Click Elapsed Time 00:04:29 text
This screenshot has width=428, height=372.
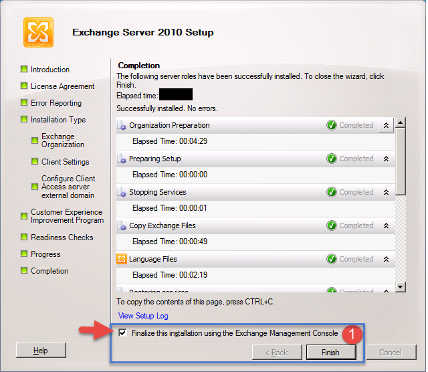170,141
